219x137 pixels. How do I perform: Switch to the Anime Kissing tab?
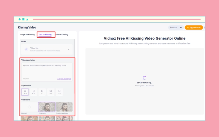tap(62, 35)
